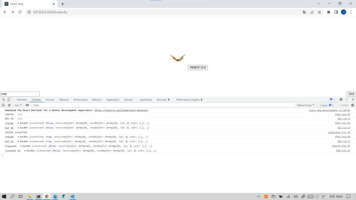Screen dimensions: 356x200
Task: Open the useSocket.tsx source link
Action: pos(339,132)
